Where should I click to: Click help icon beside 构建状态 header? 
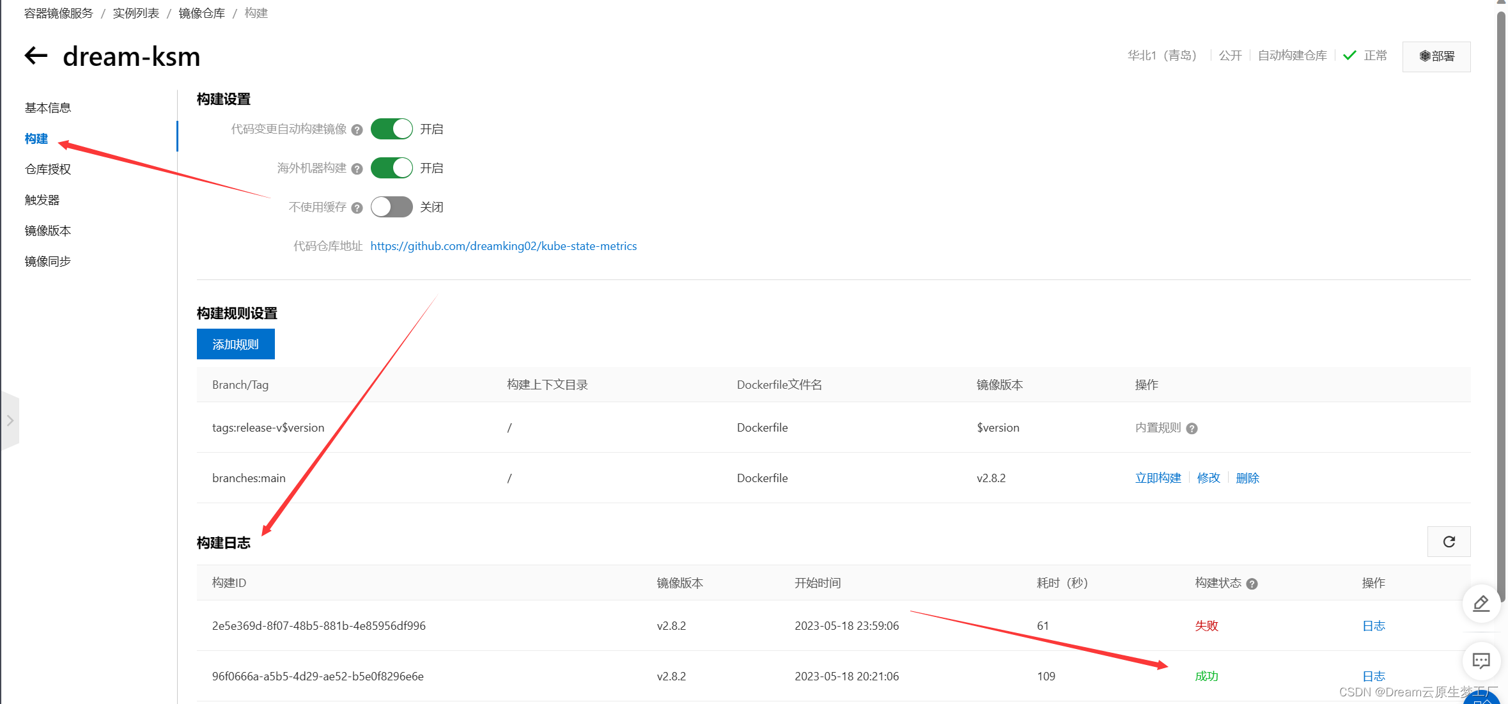1252,584
